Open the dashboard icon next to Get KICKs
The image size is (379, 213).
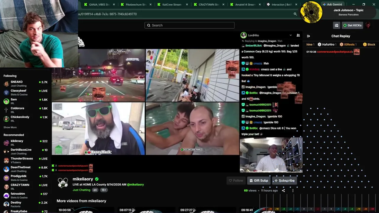(x=336, y=25)
